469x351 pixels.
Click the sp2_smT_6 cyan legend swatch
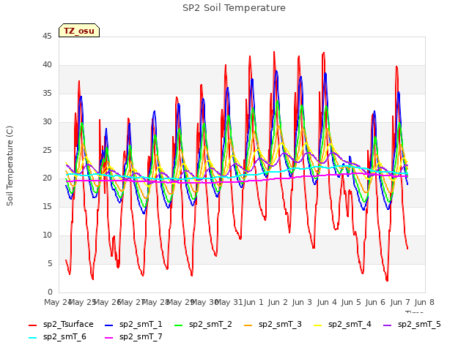tap(32, 338)
